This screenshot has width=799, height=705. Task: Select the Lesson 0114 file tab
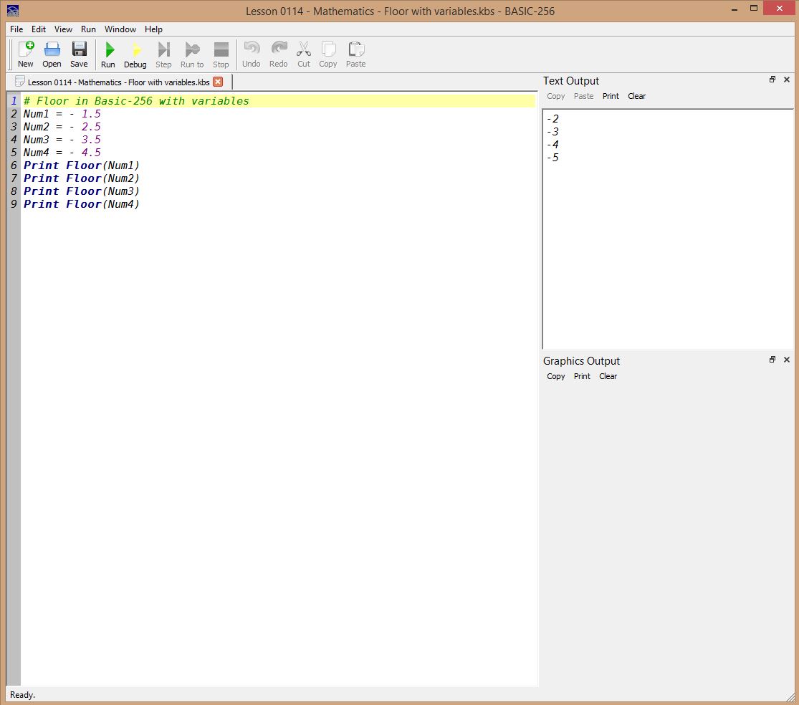coord(118,82)
